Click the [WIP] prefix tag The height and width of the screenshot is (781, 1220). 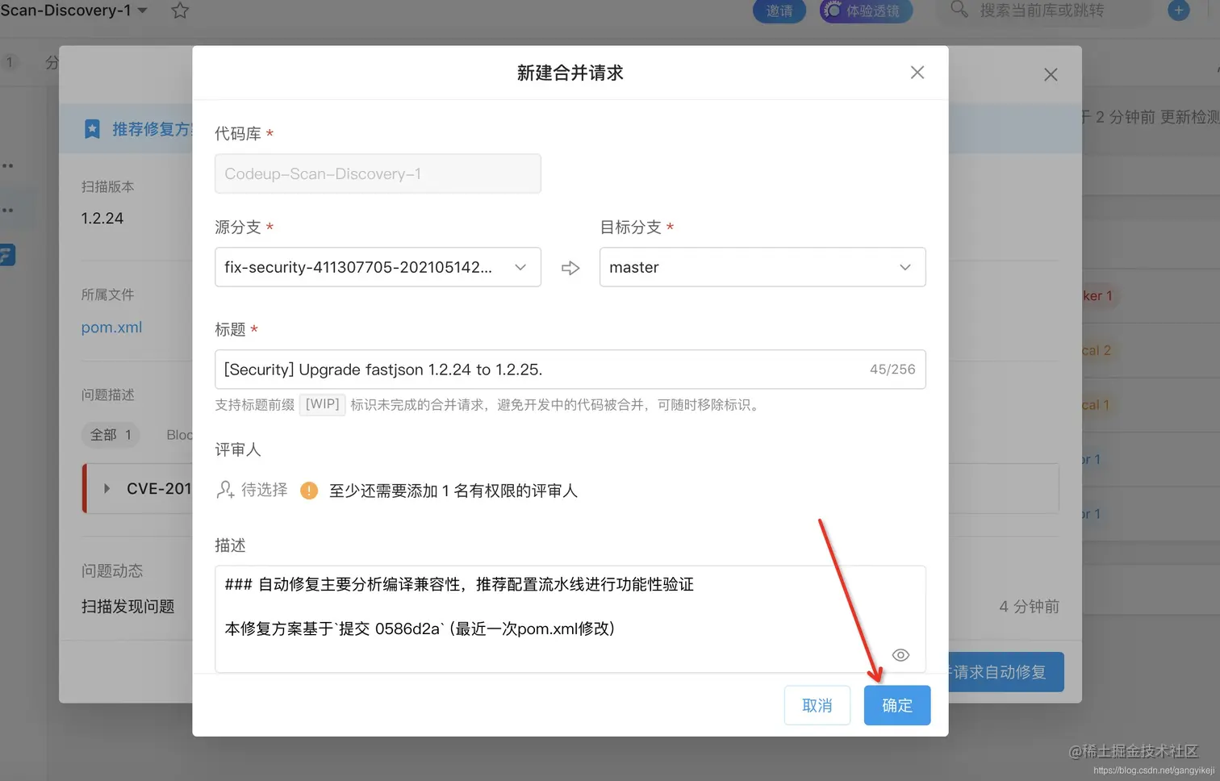(323, 404)
